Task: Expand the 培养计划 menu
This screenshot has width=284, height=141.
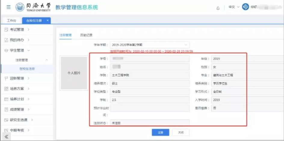Action: (x=29, y=99)
